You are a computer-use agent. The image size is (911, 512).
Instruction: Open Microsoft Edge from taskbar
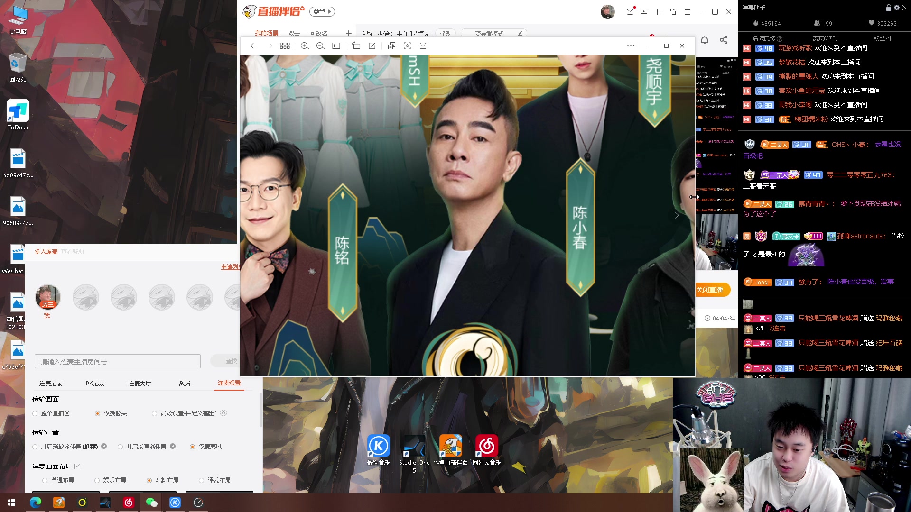36,503
